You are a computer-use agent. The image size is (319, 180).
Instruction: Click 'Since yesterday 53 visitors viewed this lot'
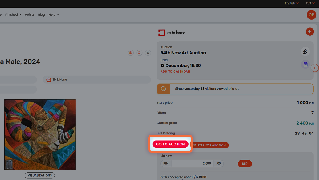tap(207, 89)
